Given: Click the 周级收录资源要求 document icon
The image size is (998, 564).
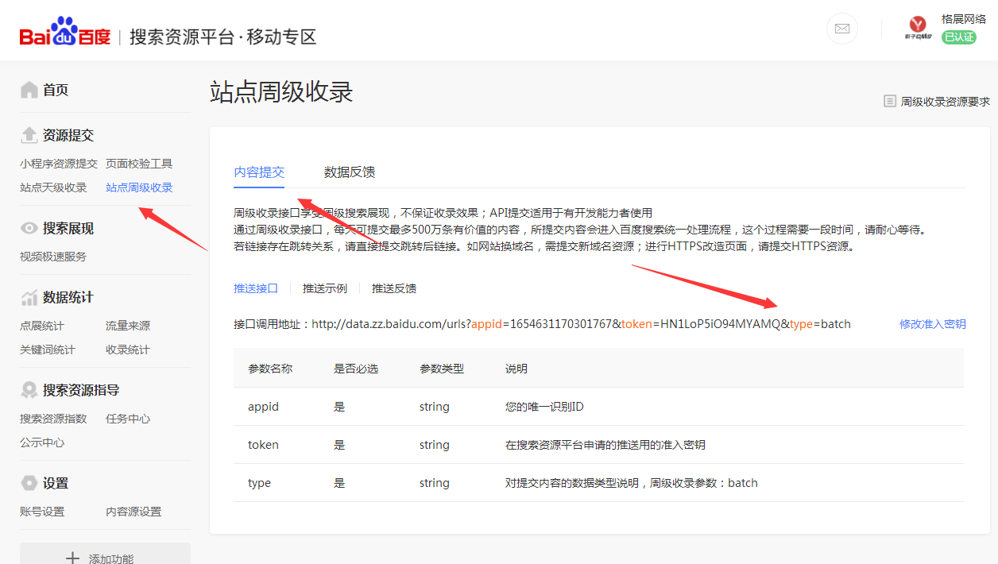Looking at the screenshot, I should (x=890, y=102).
